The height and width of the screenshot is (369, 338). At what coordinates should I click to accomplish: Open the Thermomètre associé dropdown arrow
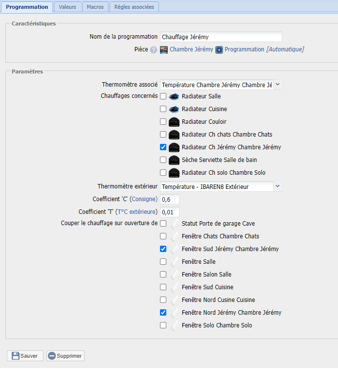click(278, 85)
